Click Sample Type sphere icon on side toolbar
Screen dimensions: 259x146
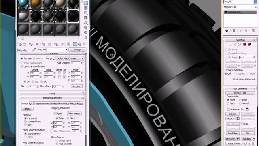86,3
